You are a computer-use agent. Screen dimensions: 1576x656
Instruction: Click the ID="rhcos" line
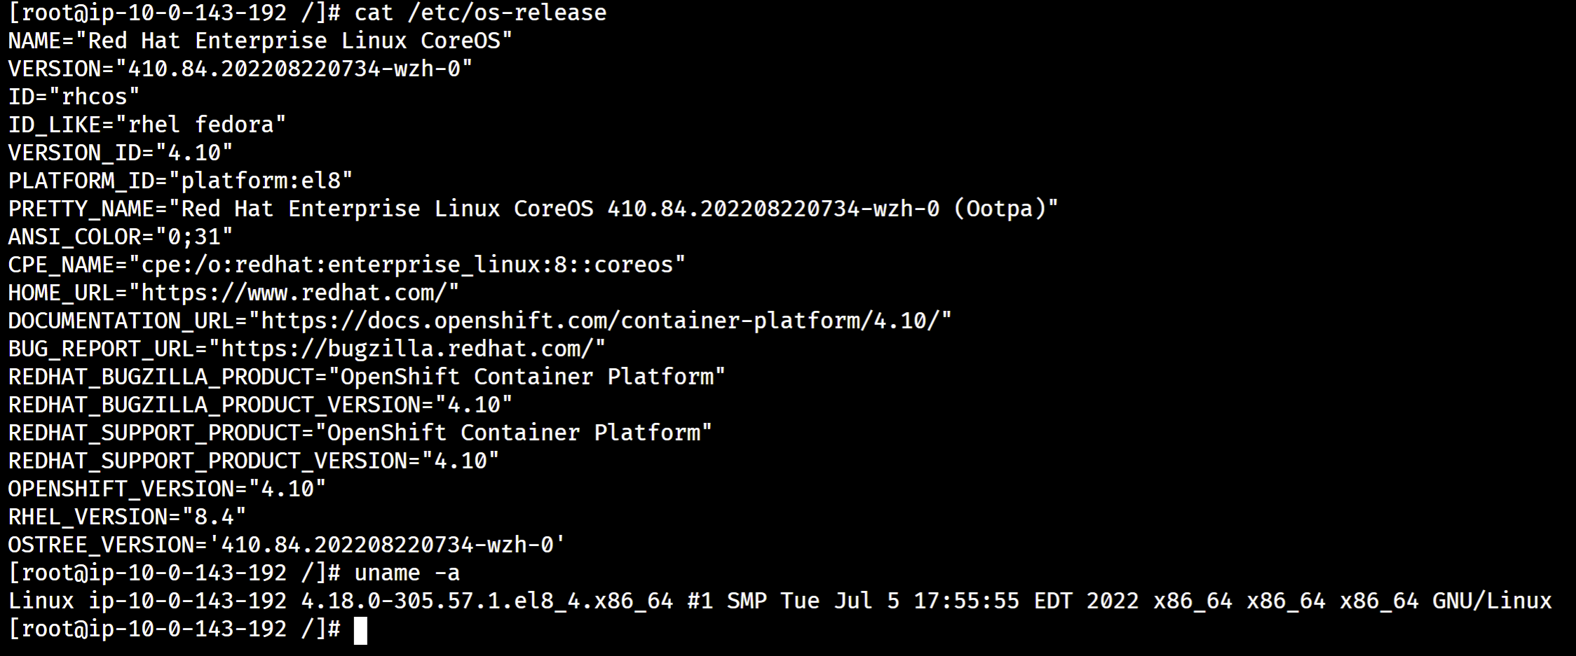point(74,97)
